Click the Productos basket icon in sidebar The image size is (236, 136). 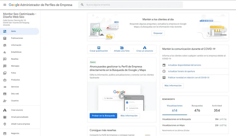point(5,80)
